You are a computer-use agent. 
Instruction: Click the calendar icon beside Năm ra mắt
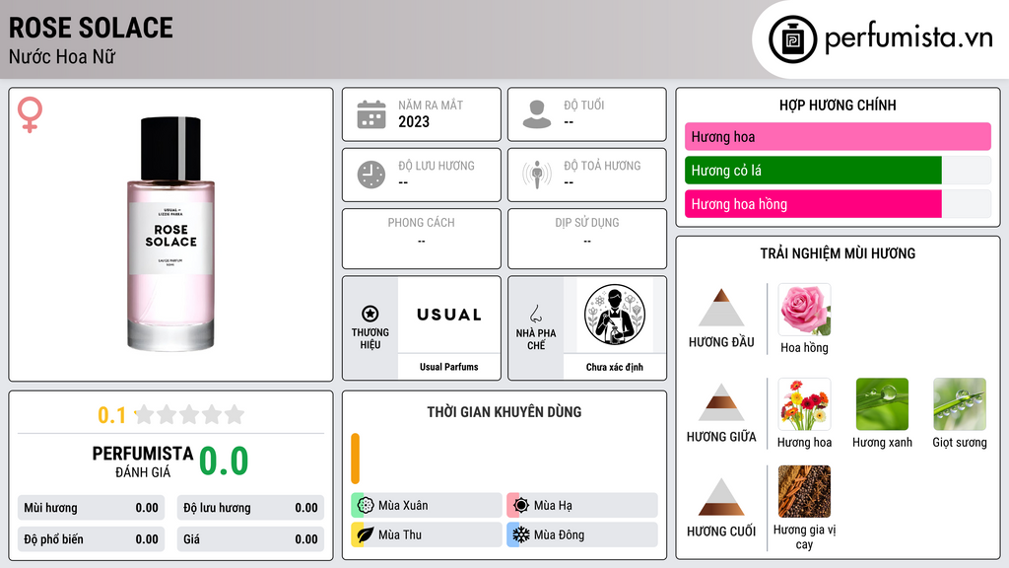[x=371, y=114]
